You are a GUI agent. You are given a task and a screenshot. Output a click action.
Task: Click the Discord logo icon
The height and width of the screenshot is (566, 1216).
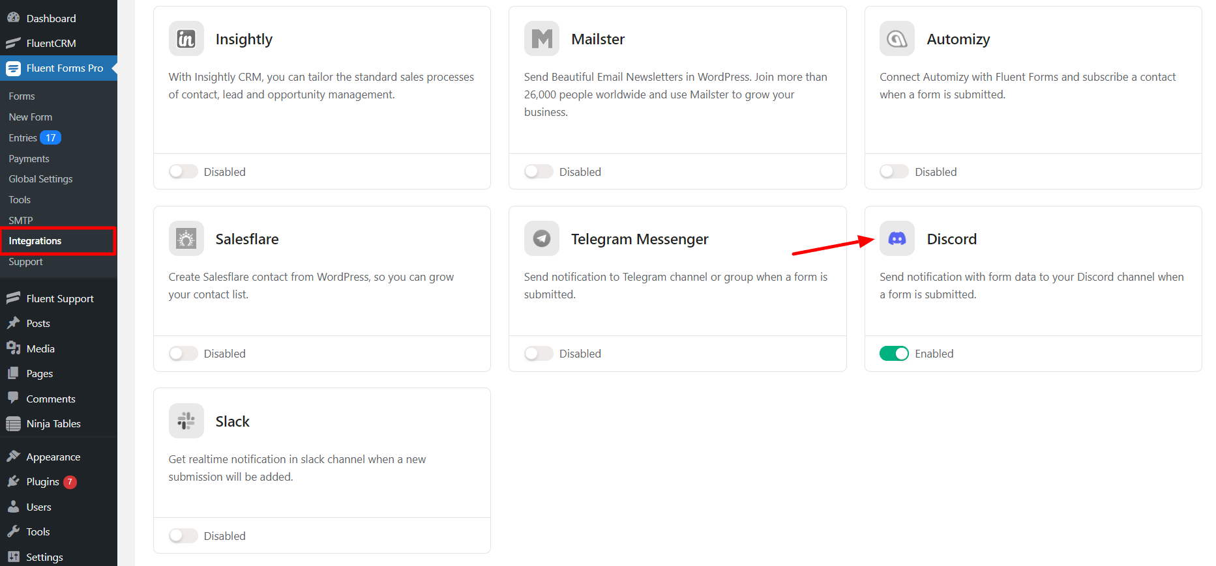897,239
